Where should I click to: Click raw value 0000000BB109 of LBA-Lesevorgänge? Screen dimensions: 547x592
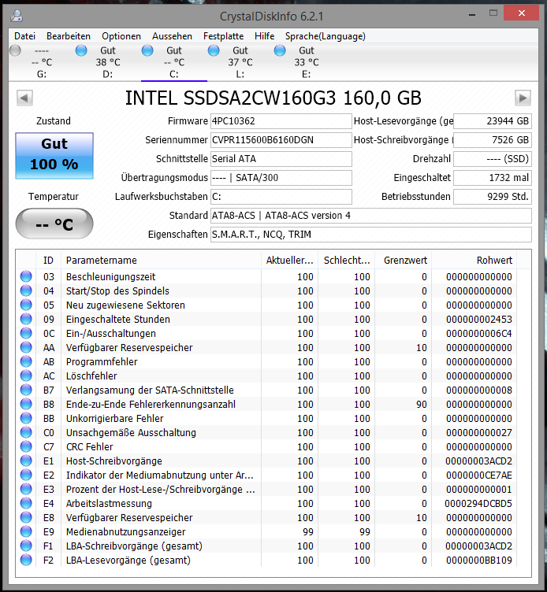coord(479,561)
